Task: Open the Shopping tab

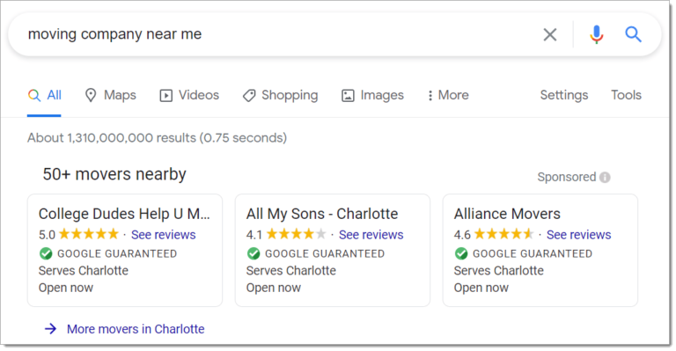Action: click(x=280, y=95)
